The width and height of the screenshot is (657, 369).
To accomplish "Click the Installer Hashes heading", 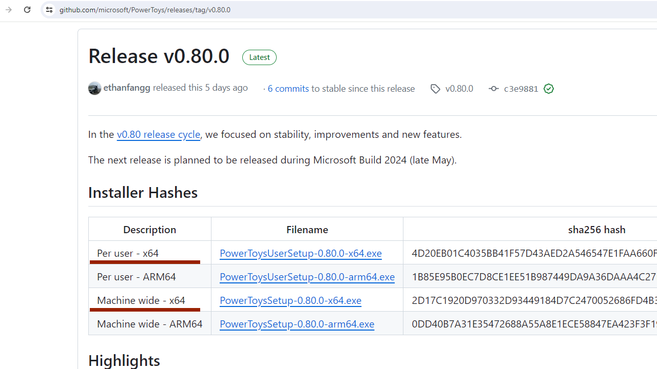I will coord(143,192).
